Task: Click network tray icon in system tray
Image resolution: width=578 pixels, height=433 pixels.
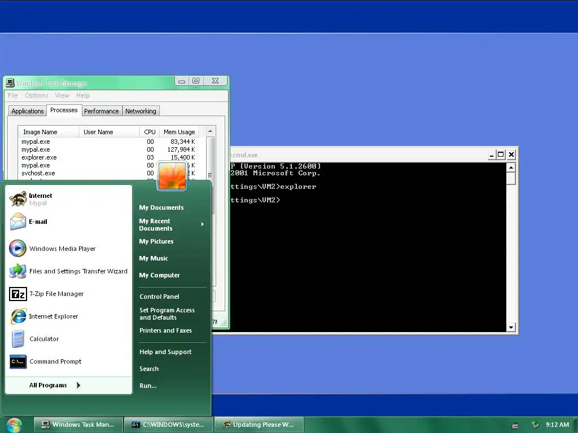Action: click(535, 425)
